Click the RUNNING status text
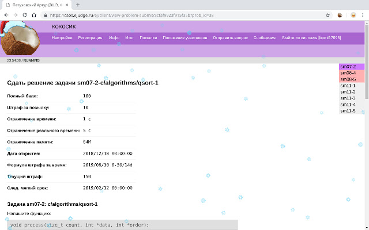 tap(32, 60)
